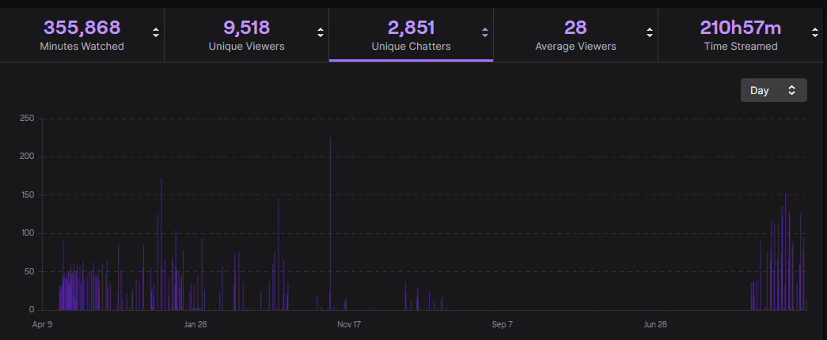Select the Unique Viewers stat tab
This screenshot has height=340, width=827.
coord(246,35)
